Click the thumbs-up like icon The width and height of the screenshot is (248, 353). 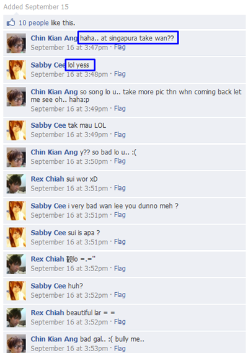pos(11,22)
